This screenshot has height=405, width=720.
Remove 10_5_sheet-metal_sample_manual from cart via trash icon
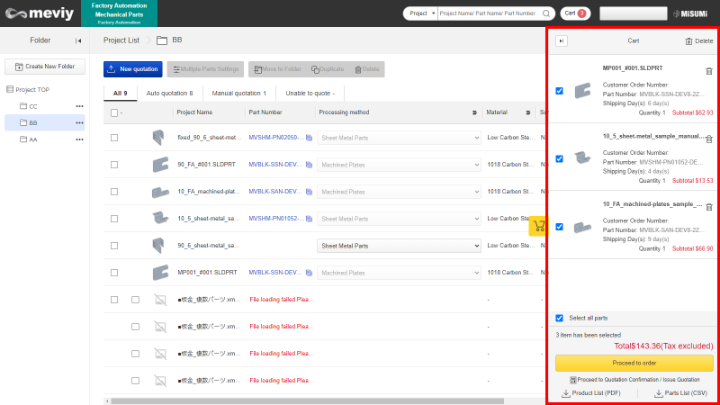tap(709, 139)
